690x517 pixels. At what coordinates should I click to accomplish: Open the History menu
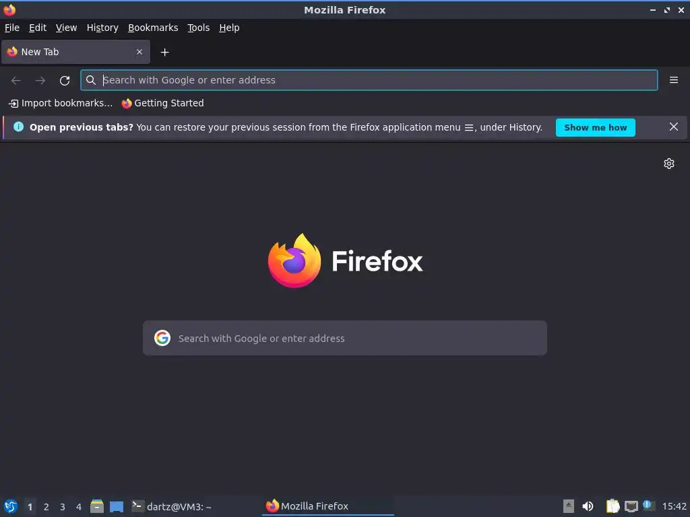(102, 28)
